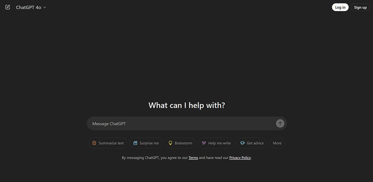Start a new chat with the compose icon
The height and width of the screenshot is (182, 373).
tap(8, 7)
